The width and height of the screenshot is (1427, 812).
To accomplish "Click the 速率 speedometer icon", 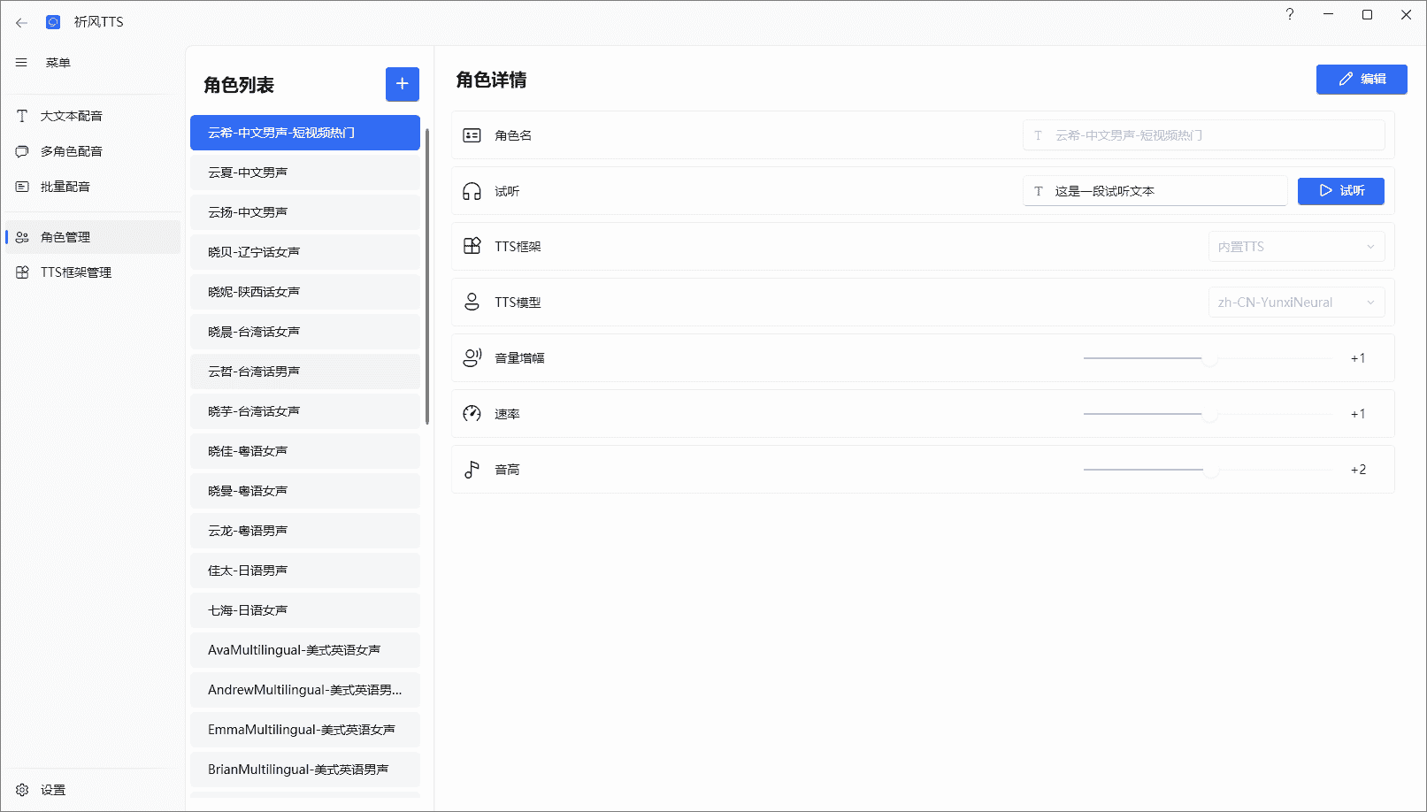I will [472, 413].
